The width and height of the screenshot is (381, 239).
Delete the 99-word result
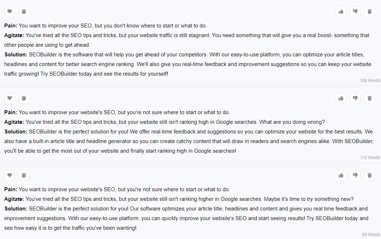click(x=370, y=175)
